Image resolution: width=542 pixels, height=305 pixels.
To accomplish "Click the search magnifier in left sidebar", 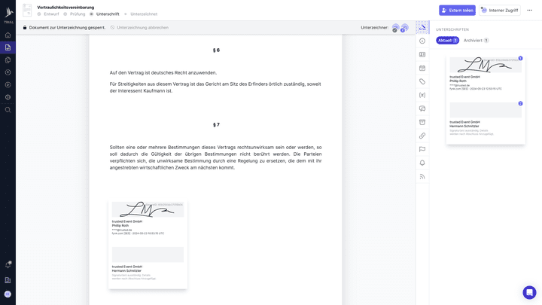I will coord(8,110).
